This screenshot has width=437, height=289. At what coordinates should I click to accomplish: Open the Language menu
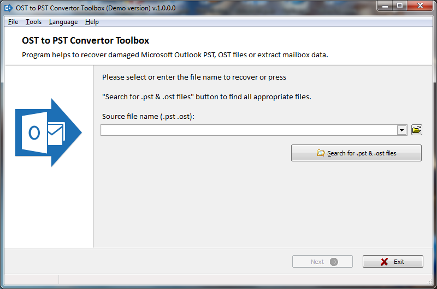[x=63, y=22]
